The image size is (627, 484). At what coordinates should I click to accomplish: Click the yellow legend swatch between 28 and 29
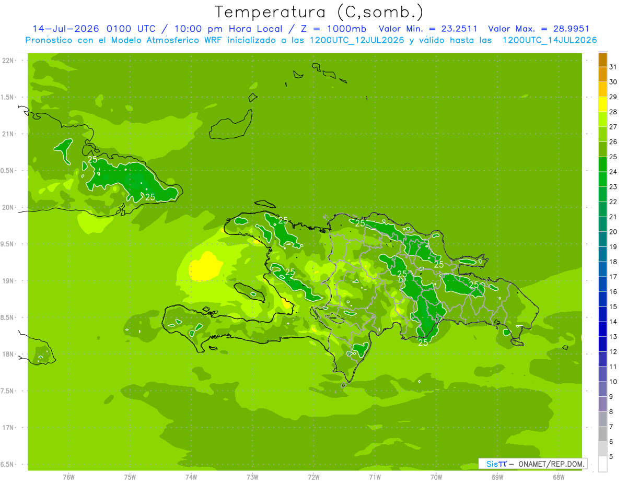click(x=602, y=104)
